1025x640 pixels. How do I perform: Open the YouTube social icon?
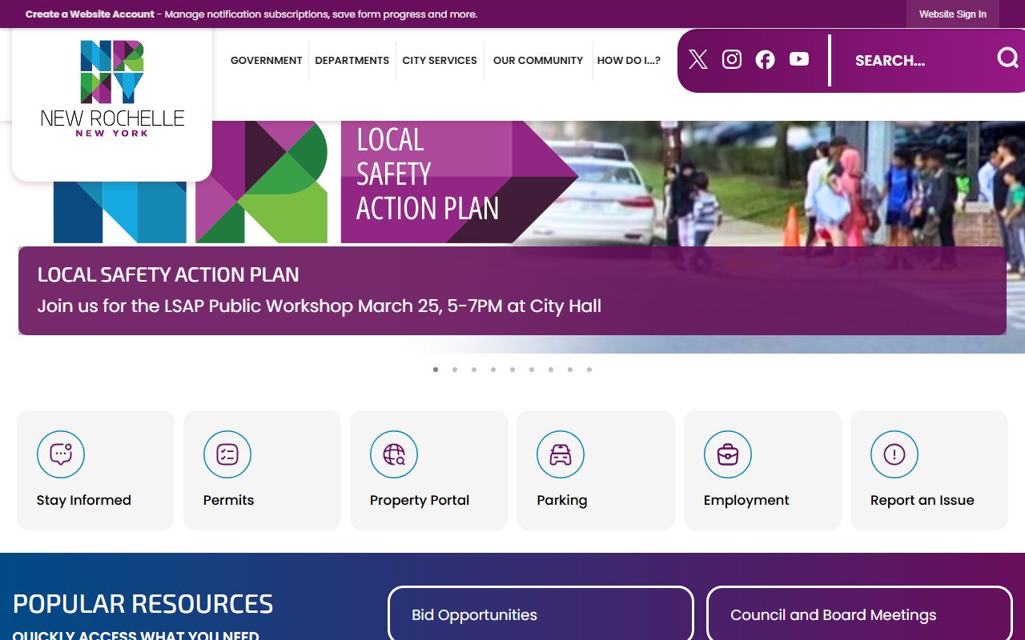point(799,59)
